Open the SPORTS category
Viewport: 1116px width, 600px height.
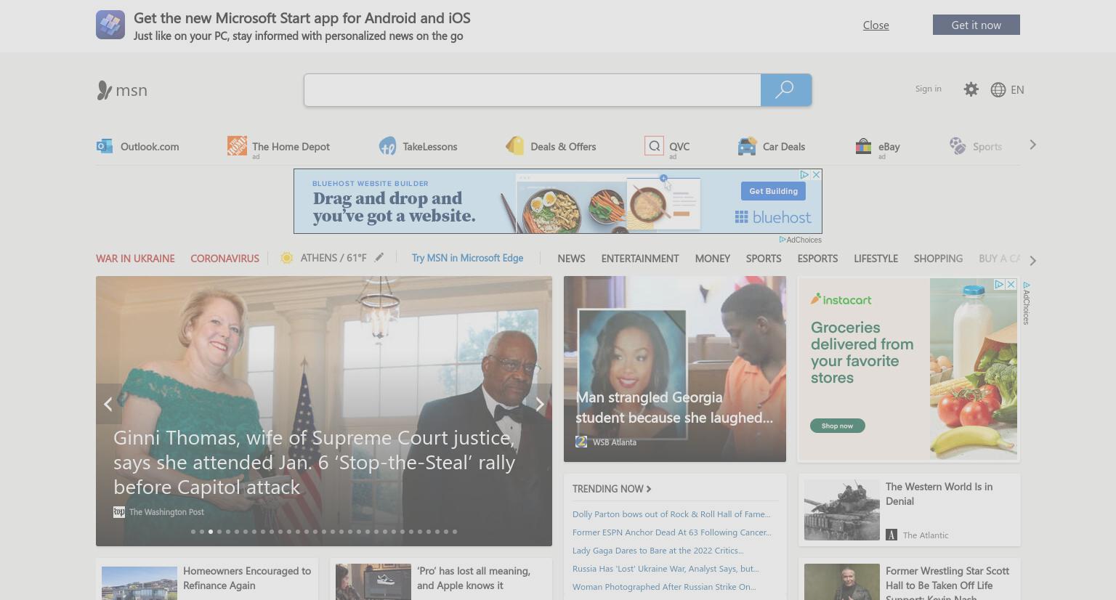click(764, 259)
